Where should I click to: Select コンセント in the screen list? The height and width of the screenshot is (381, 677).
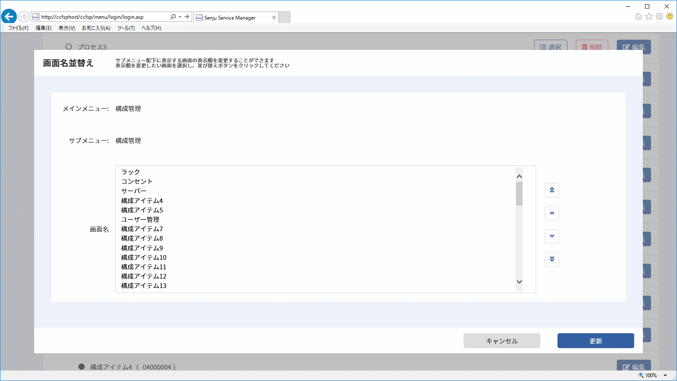coord(316,181)
